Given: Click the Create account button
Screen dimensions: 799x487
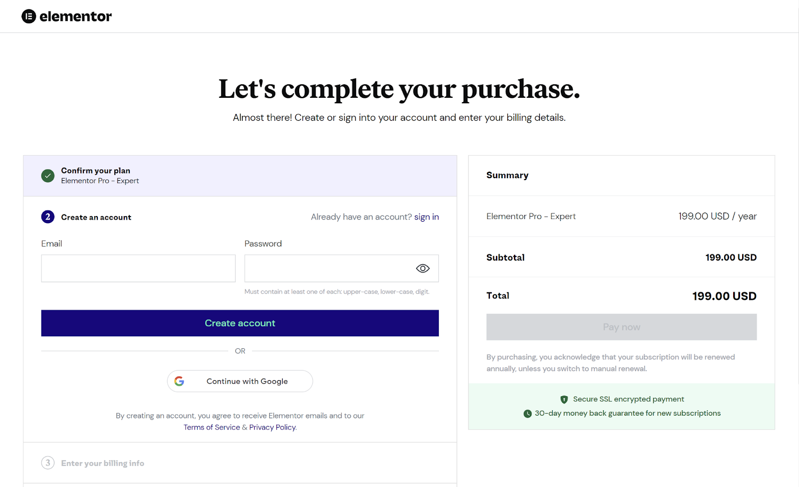Looking at the screenshot, I should coord(240,323).
